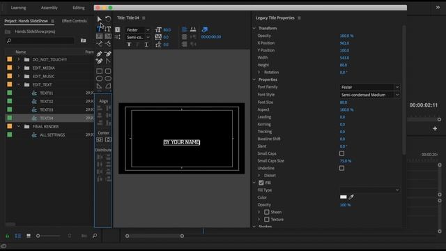Open Fester font dropdown in Title toolbar
The width and height of the screenshot is (446, 251).
tap(138, 30)
